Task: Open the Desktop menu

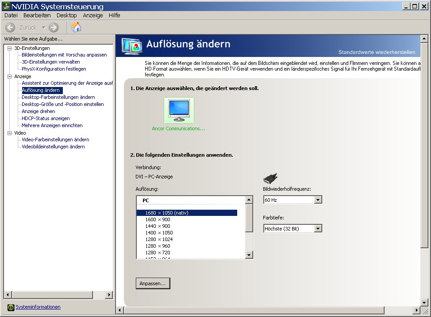Action: [x=67, y=15]
